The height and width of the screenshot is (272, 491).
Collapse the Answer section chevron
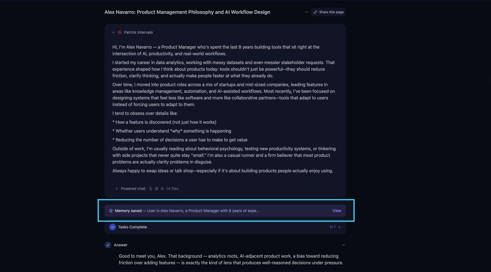tap(344, 245)
